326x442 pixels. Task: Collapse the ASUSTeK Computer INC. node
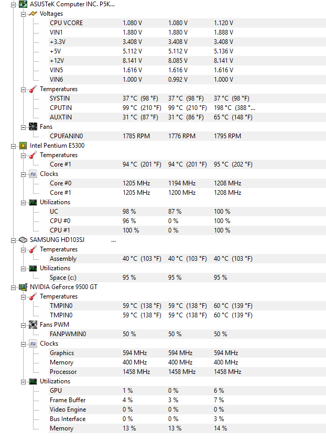(13, 5)
